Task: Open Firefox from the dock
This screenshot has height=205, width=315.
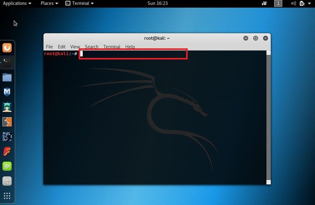Action: 7,48
